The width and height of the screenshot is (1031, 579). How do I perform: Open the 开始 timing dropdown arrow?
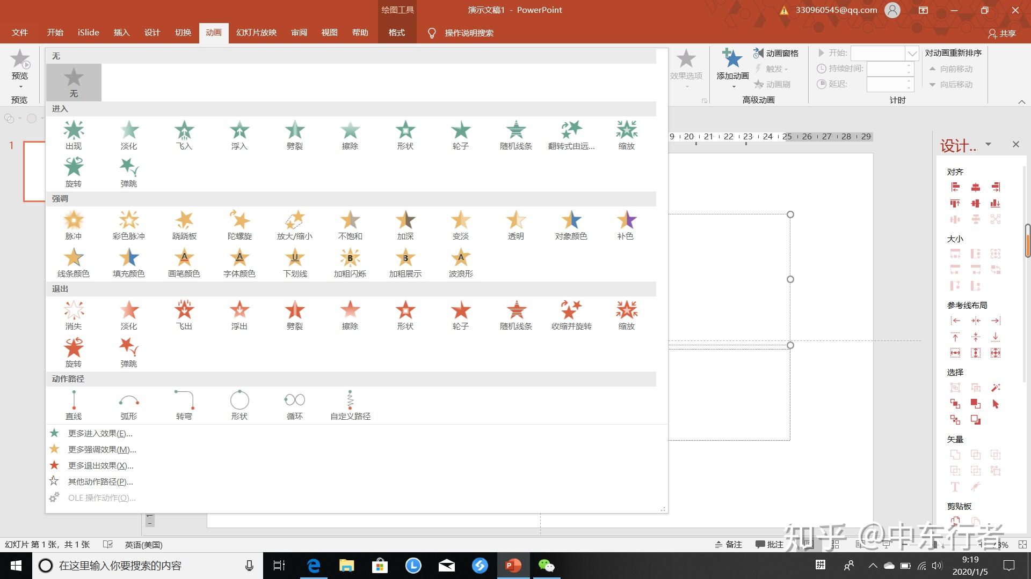(912, 53)
